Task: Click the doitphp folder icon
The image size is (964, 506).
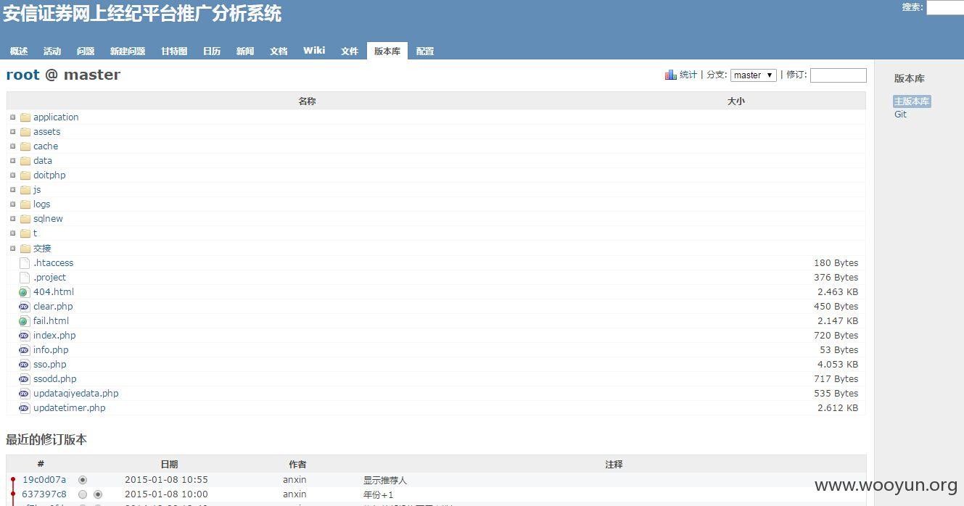Action: pos(25,175)
